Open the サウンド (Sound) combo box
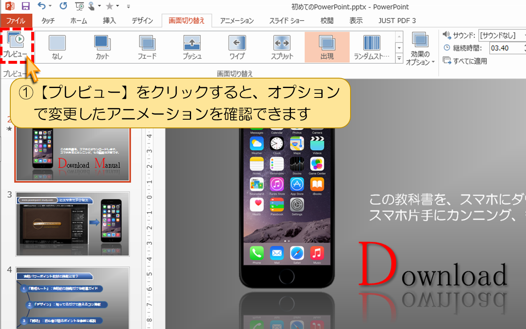The height and width of the screenshot is (329, 526). tap(502, 35)
